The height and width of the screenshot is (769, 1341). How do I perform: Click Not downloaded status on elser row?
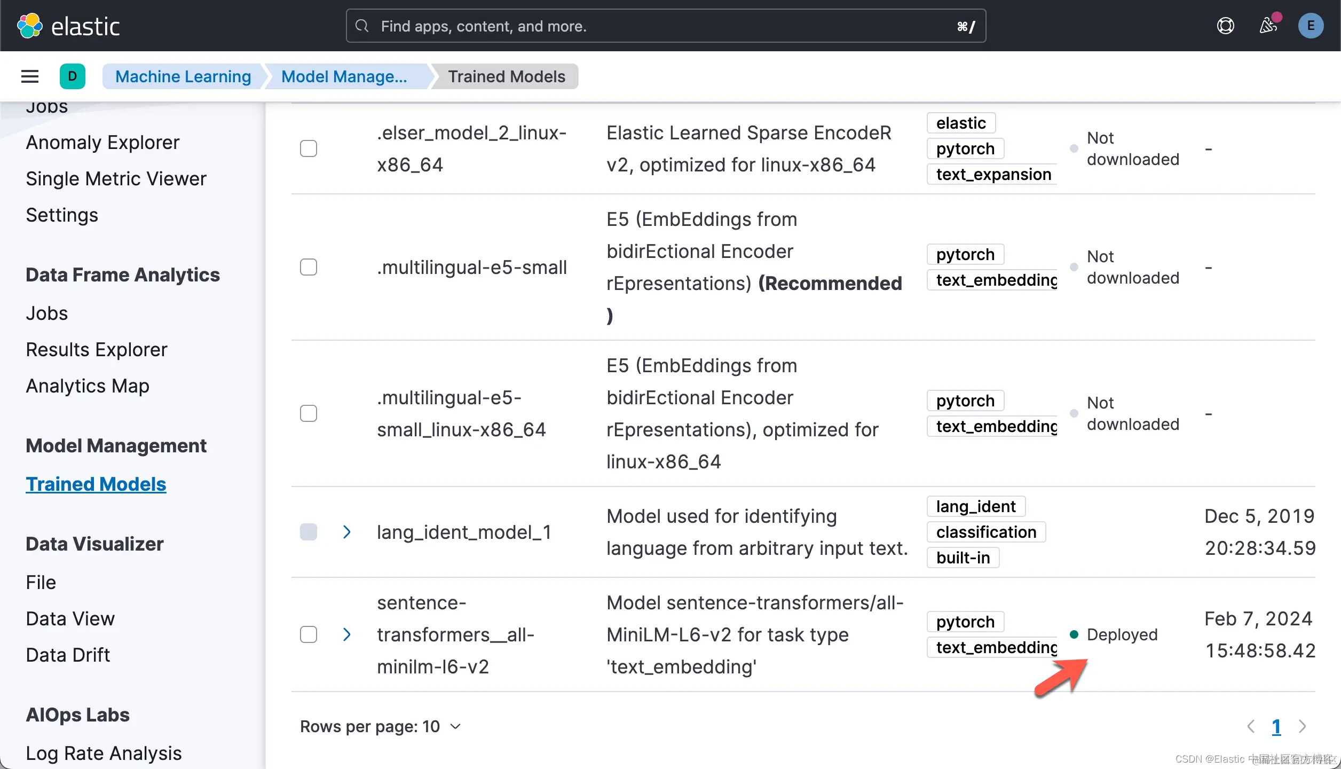tap(1133, 148)
